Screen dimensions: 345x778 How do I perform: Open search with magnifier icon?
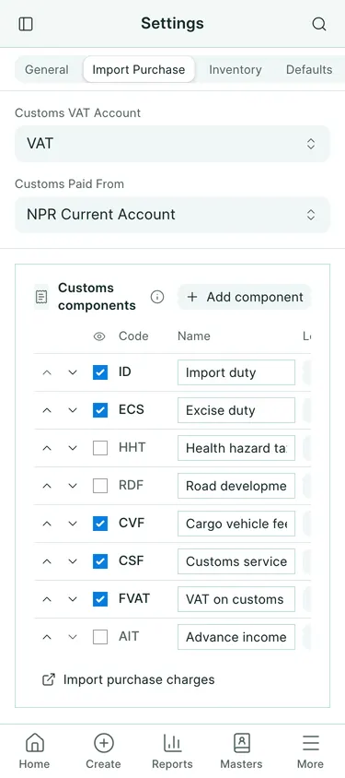click(x=318, y=24)
